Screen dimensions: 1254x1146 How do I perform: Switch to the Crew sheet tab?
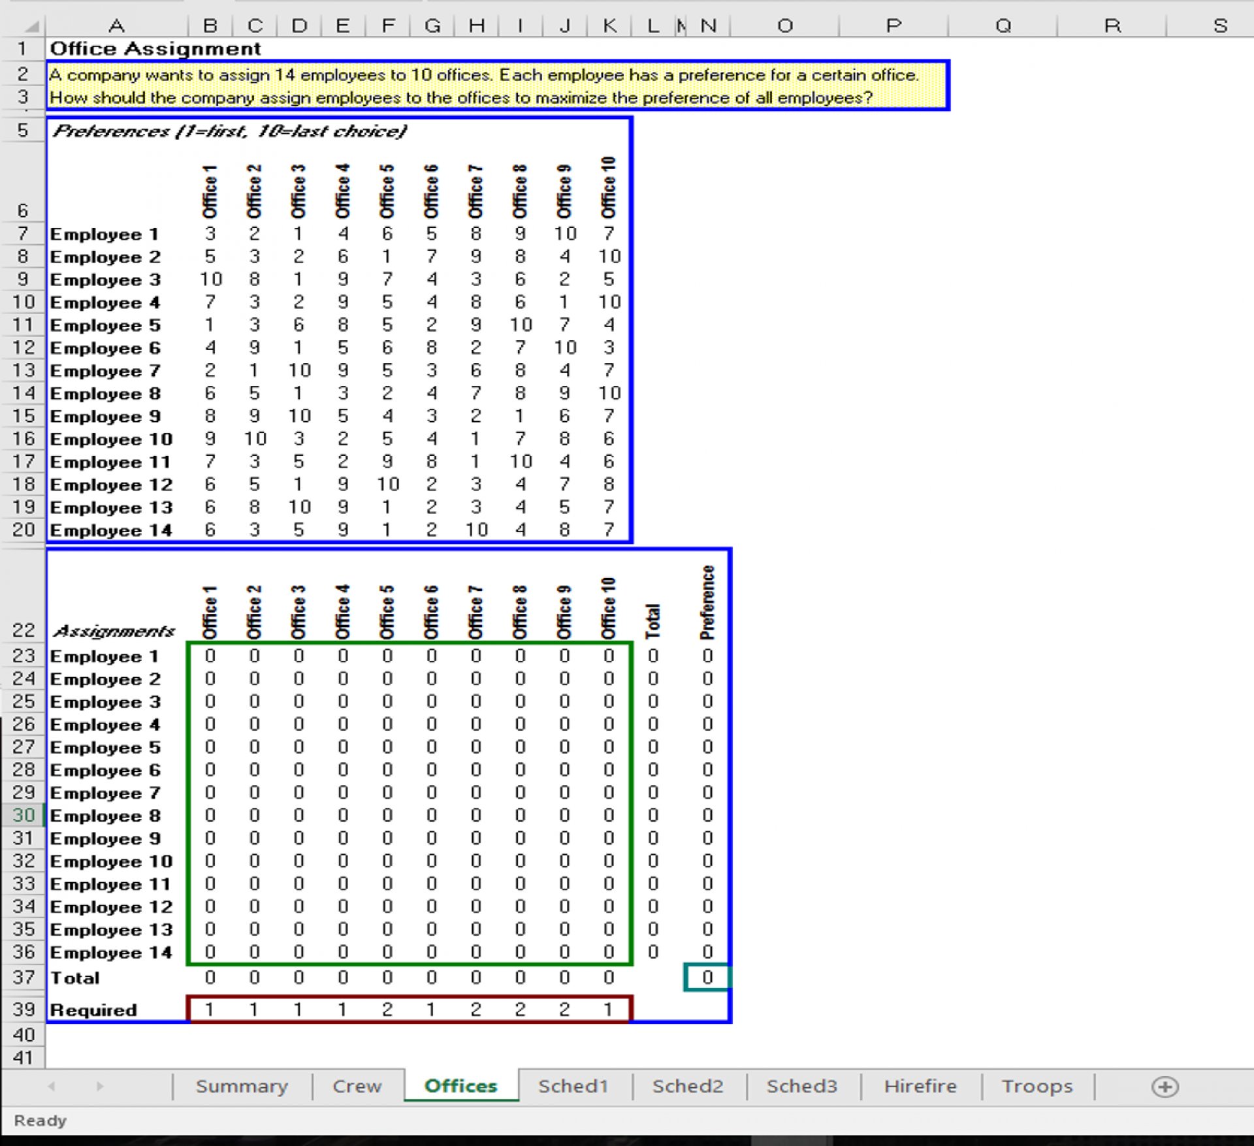click(x=357, y=1087)
